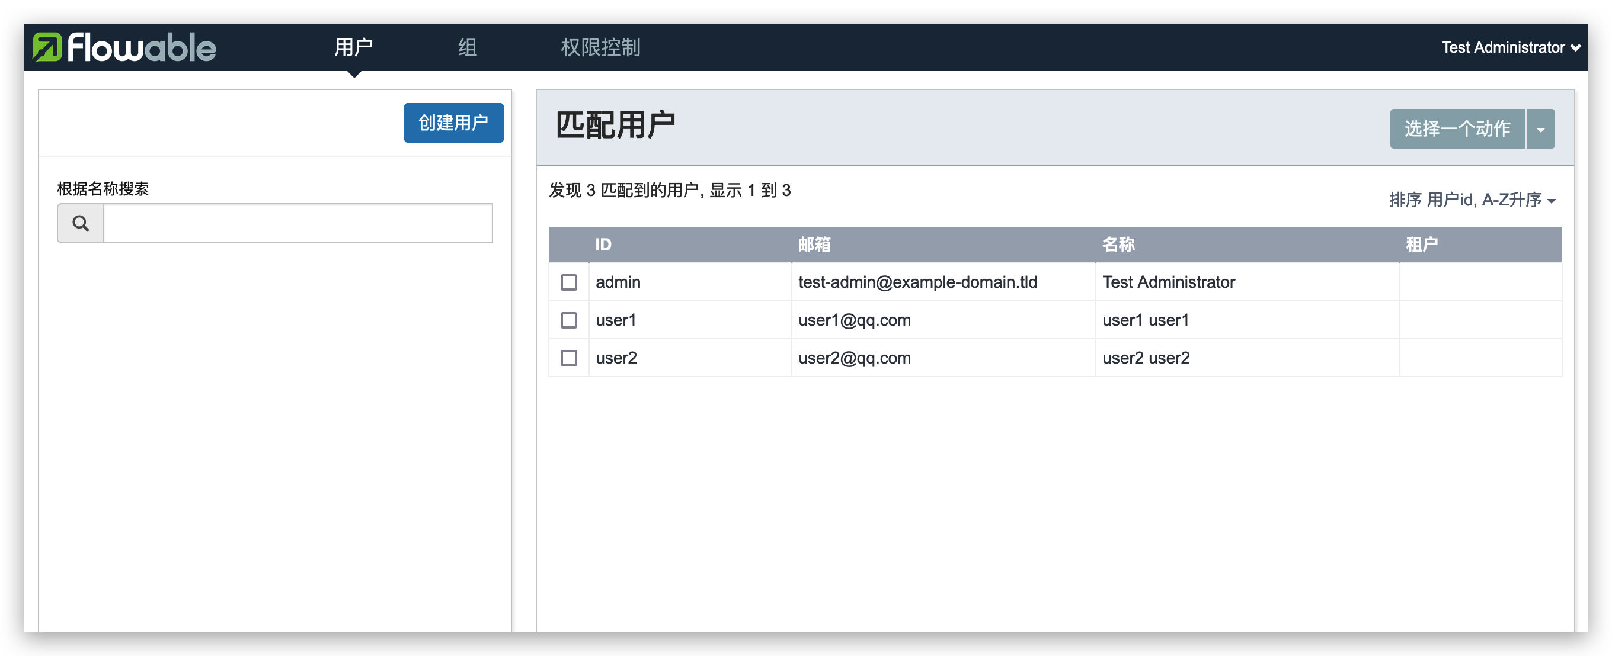Image resolution: width=1612 pixels, height=656 pixels.
Task: Focus the 根据名称搜索 input field
Action: click(298, 223)
